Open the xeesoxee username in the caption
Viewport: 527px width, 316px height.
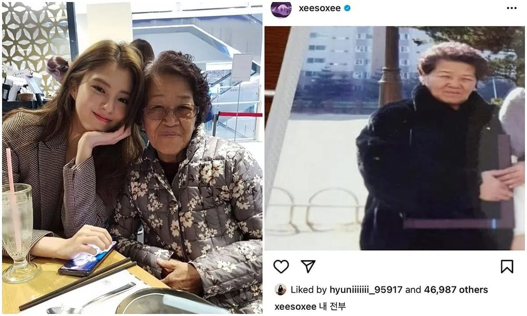pos(295,306)
